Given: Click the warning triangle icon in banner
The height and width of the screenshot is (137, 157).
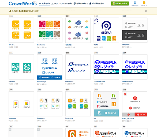Looking at the screenshot, I should pos(10,11).
